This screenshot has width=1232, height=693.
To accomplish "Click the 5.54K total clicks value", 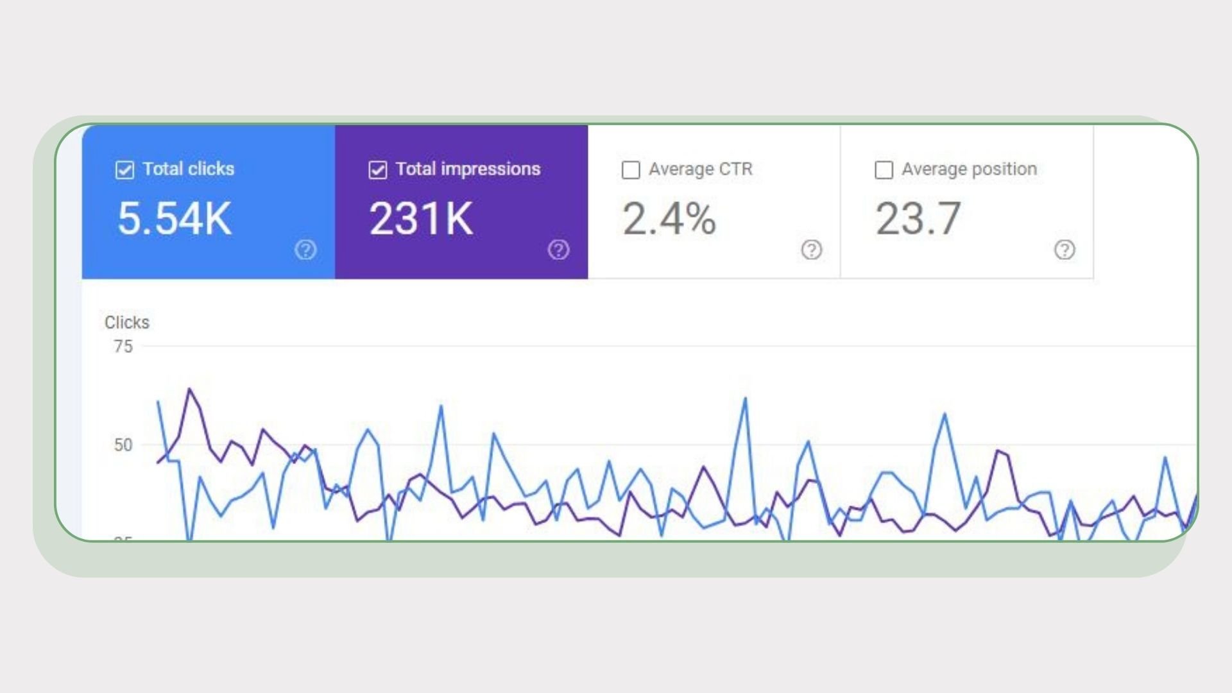I will pos(174,219).
